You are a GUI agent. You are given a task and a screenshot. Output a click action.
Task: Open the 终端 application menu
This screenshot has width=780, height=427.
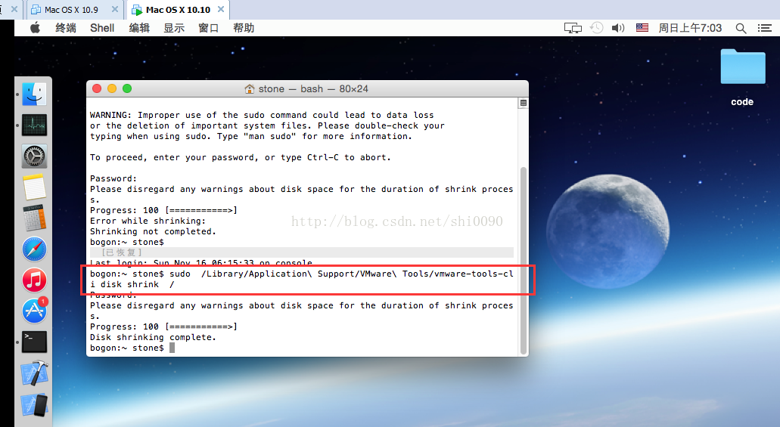[x=66, y=28]
